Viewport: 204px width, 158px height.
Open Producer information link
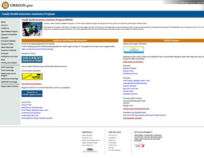click(x=130, y=86)
